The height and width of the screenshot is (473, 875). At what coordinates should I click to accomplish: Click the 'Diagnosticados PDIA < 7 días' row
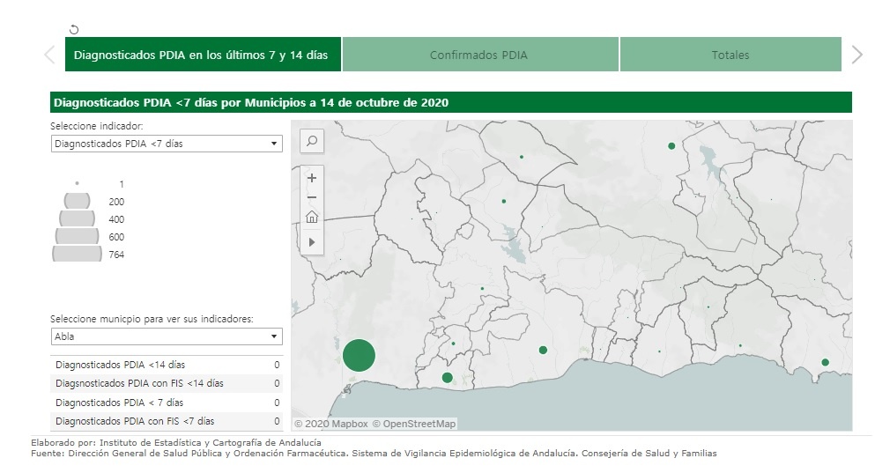tap(167, 403)
